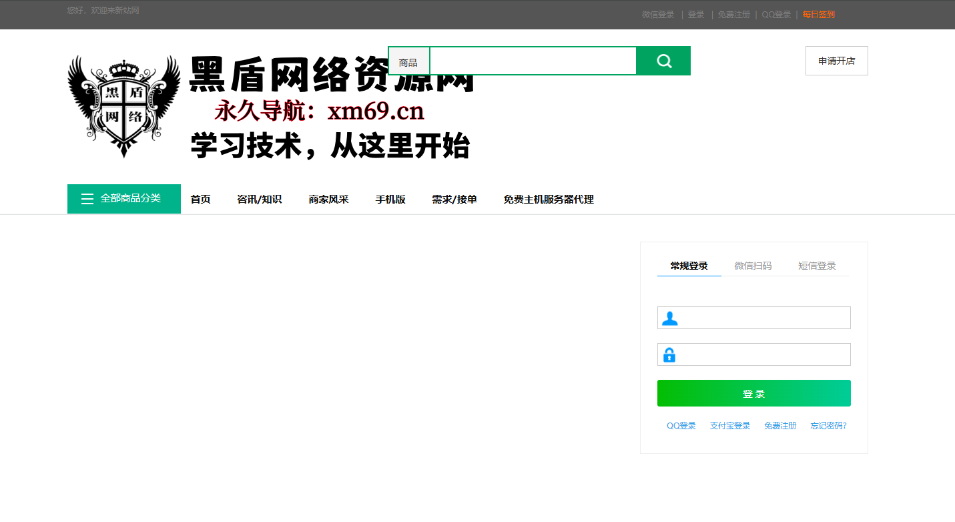Viewport: 955px width, 522px height.
Task: Open the 手机版 navigation menu item
Action: (390, 199)
